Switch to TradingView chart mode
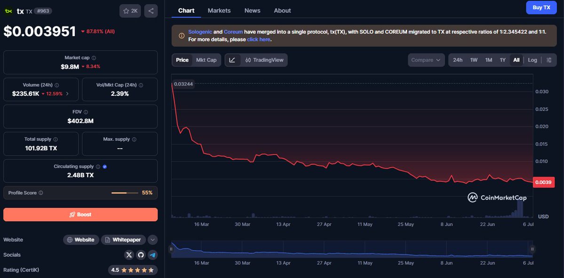 (x=264, y=60)
